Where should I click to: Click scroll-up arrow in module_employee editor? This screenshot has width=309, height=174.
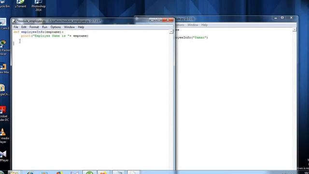coord(171,32)
